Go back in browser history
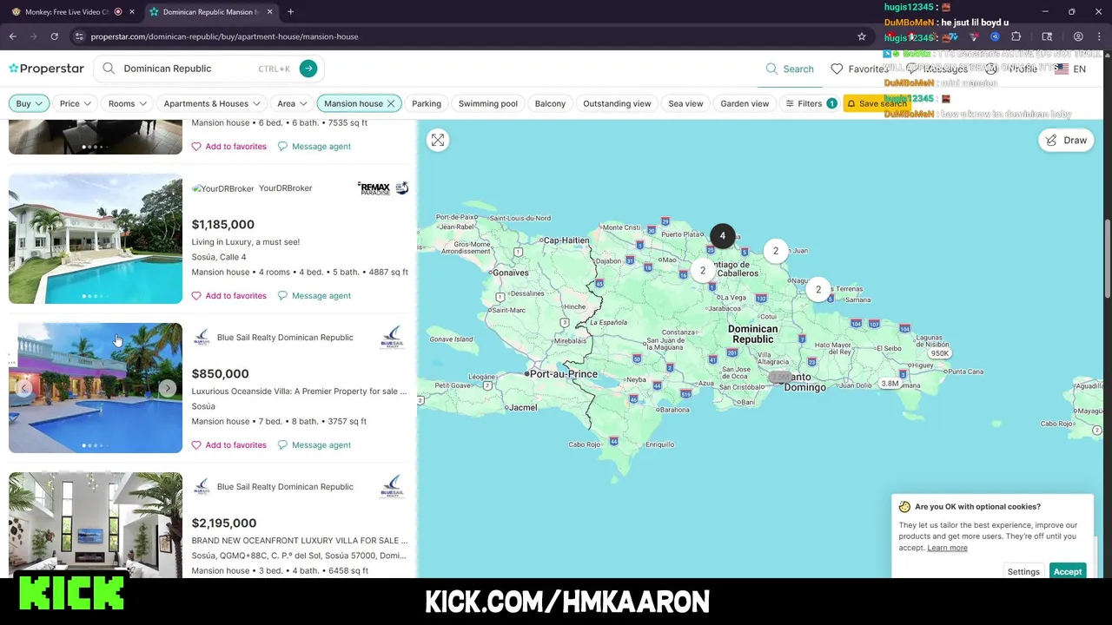The height and width of the screenshot is (625, 1112). click(x=12, y=36)
